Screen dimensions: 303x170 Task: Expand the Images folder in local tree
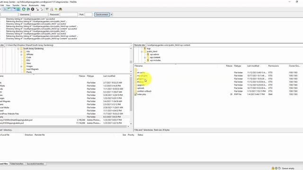coord(21,66)
